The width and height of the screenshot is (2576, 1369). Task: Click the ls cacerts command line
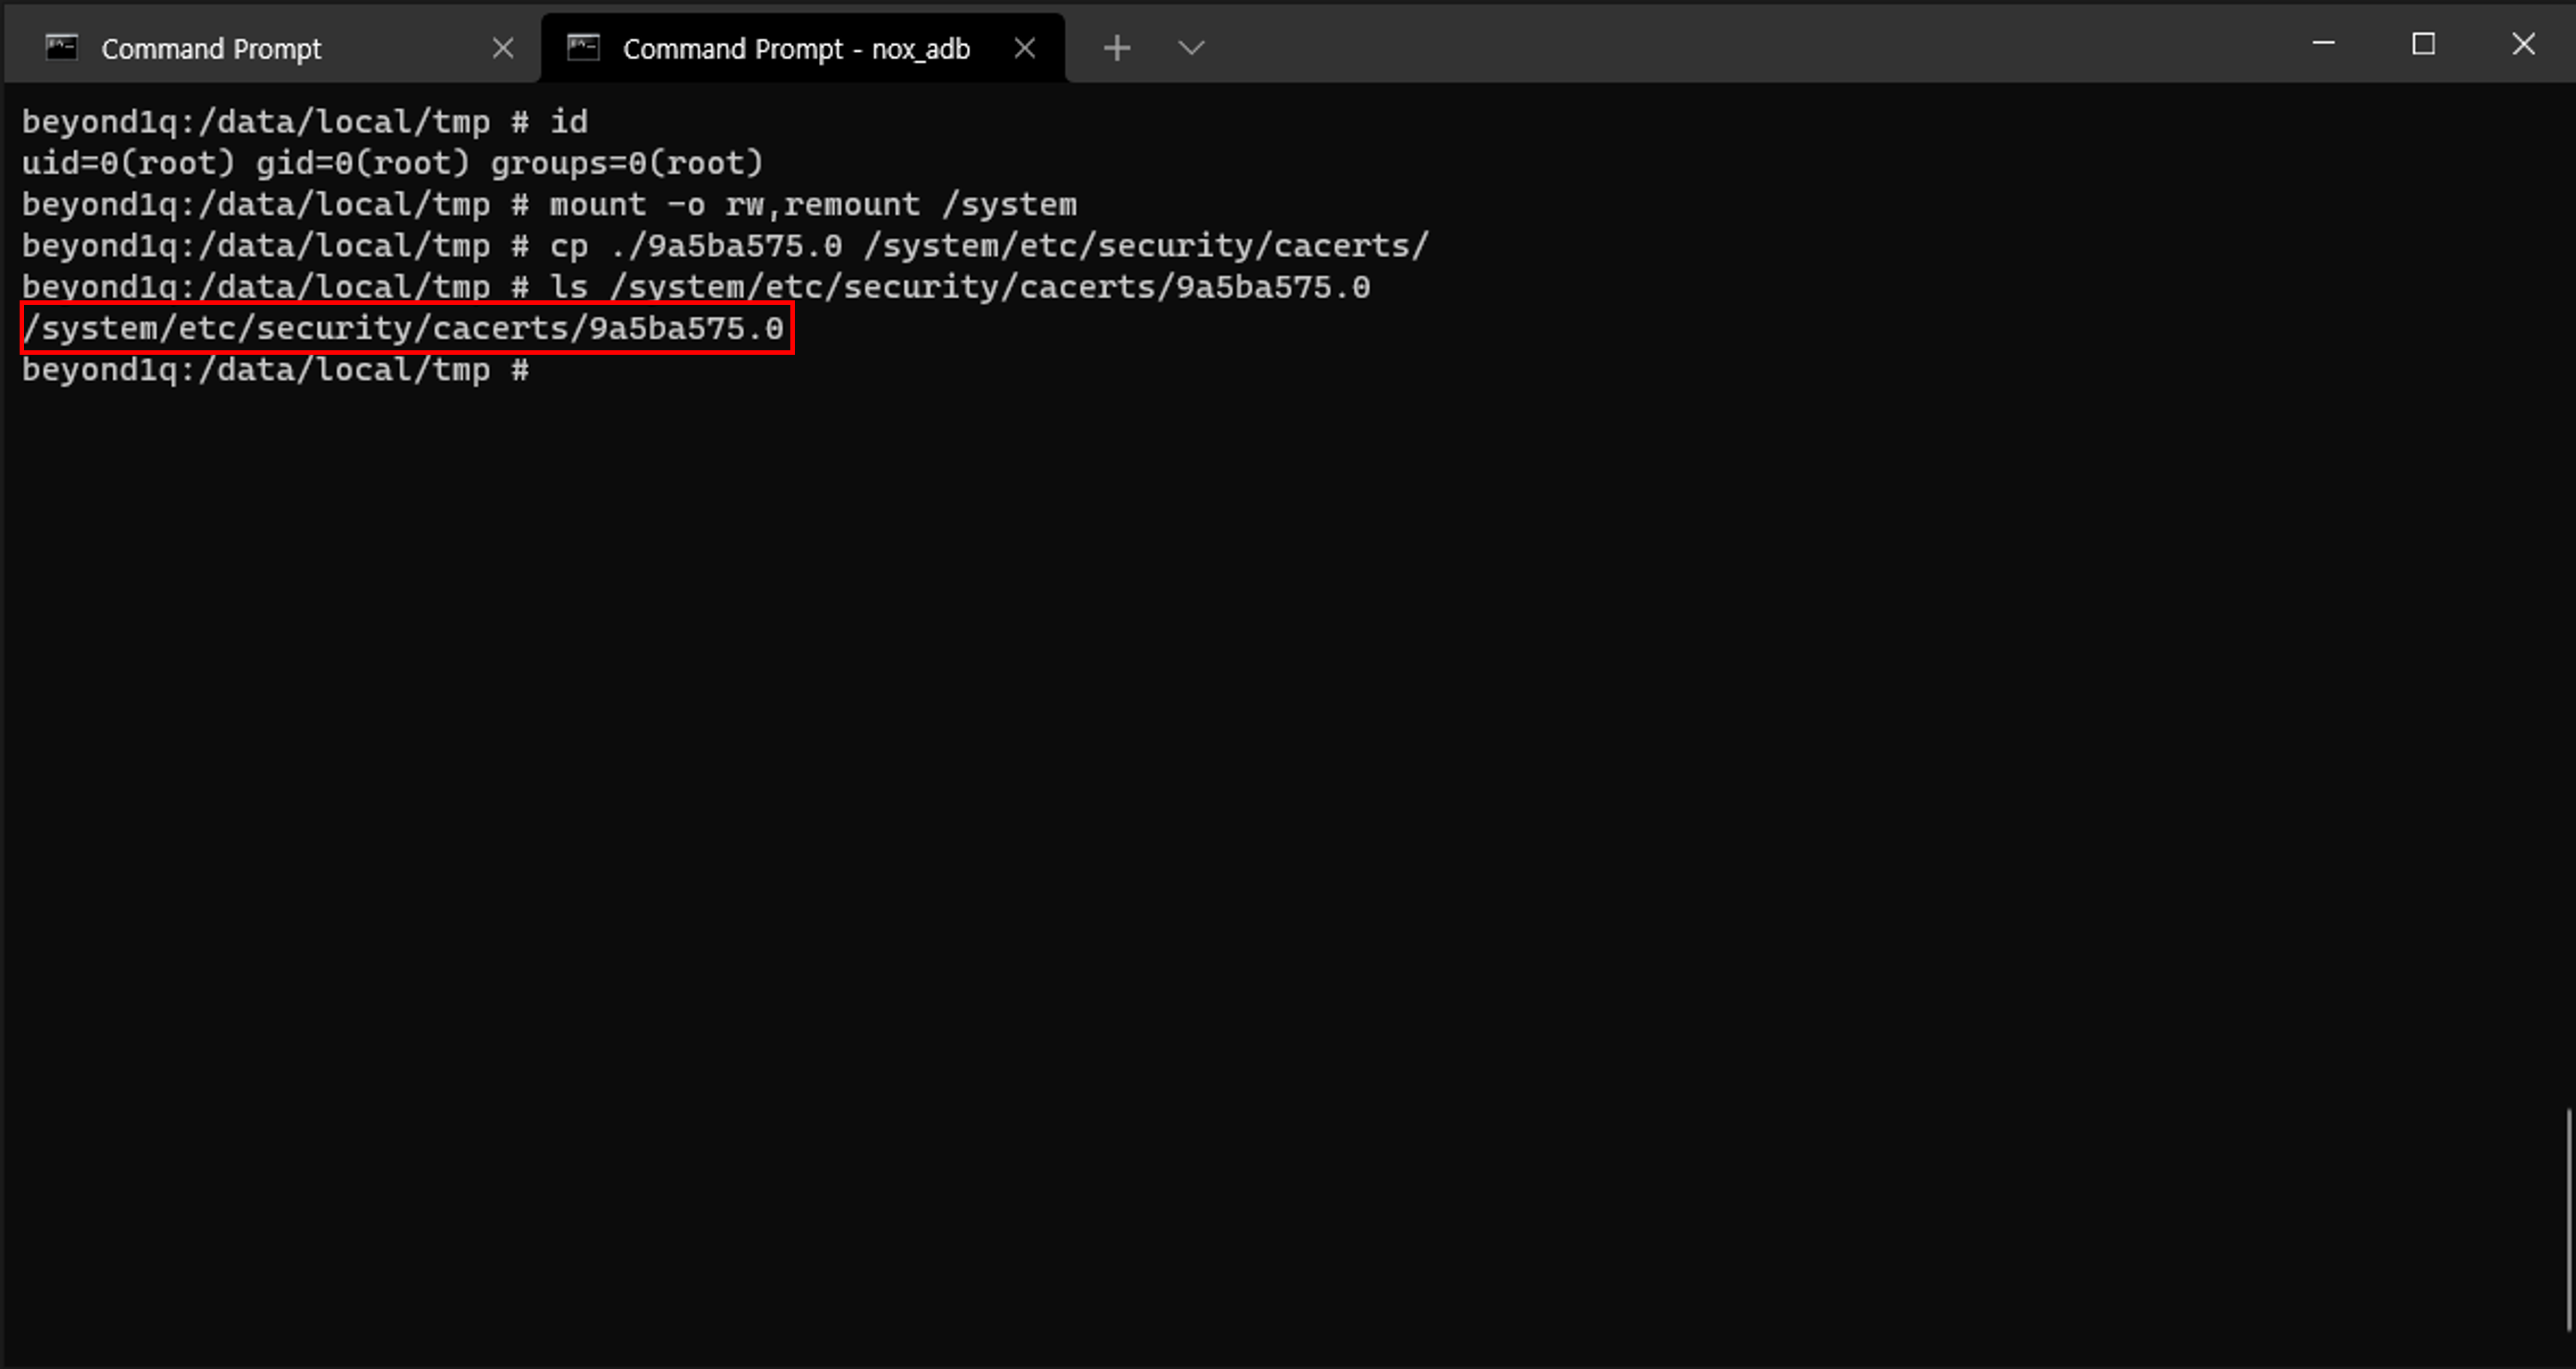pyautogui.click(x=695, y=288)
